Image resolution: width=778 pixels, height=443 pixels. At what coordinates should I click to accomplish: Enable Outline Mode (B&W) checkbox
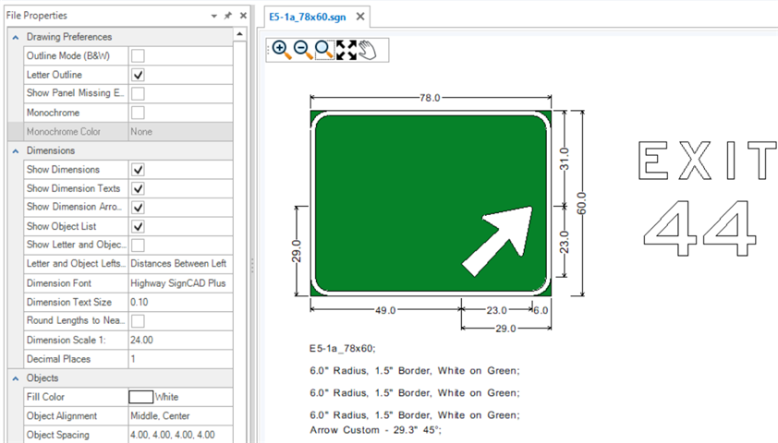click(x=138, y=56)
